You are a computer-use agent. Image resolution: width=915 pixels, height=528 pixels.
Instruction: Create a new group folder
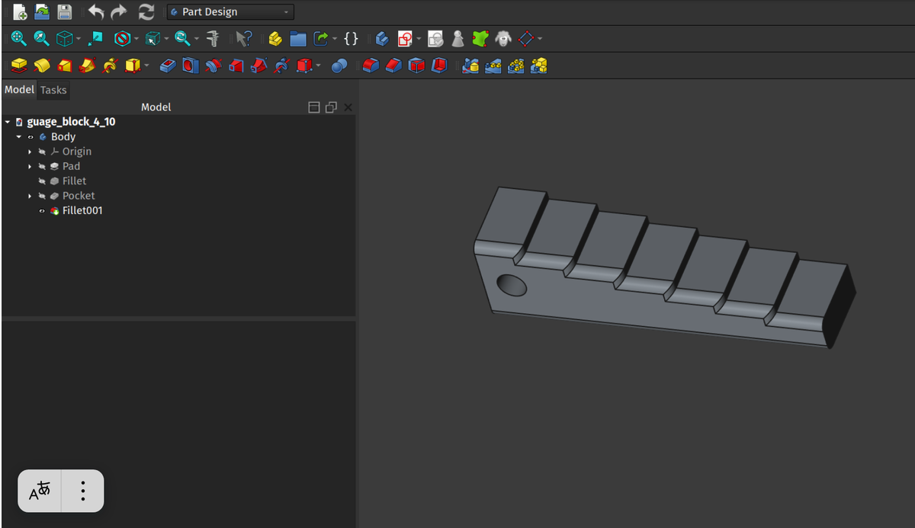[298, 38]
